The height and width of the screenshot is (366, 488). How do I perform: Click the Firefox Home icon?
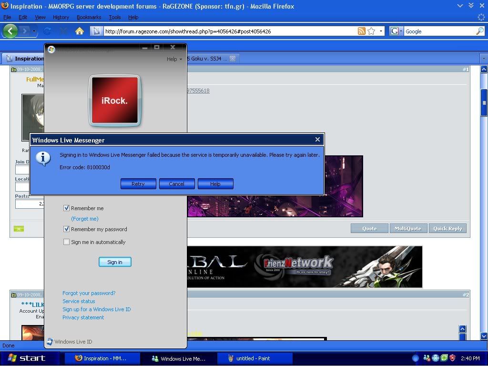click(x=80, y=31)
